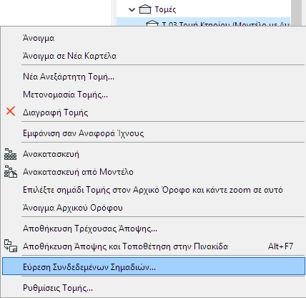306x298 pixels.
Task: Choose Επιλέξτε σημάδι Τομής στον Αρχικό Όροφο
Action: point(153,190)
